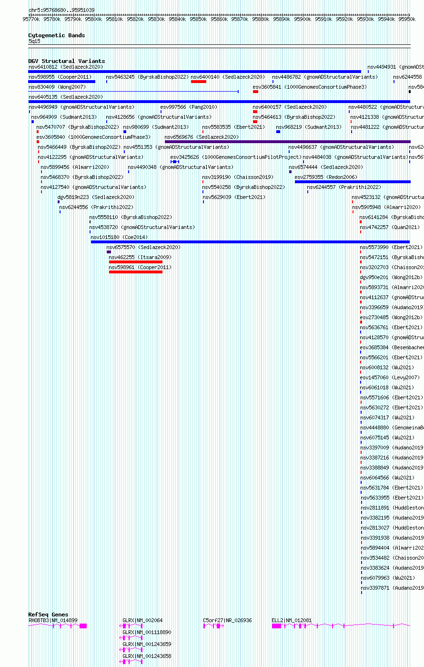Open nsv5540258 (ByrskaBishop2022) label

tap(243, 187)
